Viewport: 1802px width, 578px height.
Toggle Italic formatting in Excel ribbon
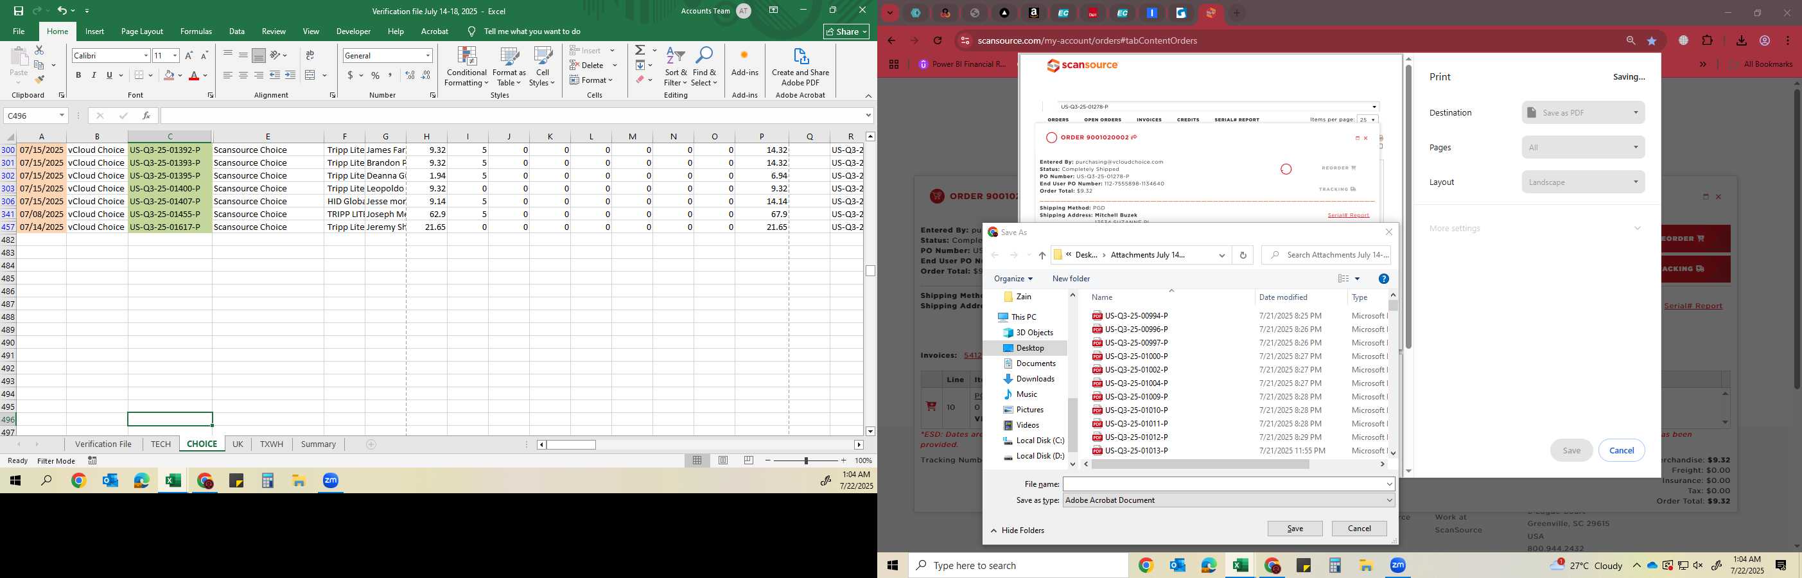tap(94, 75)
